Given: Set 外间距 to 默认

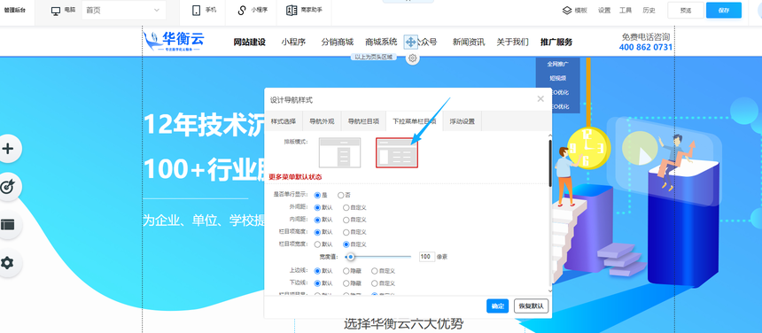Looking at the screenshot, I should click(x=318, y=207).
